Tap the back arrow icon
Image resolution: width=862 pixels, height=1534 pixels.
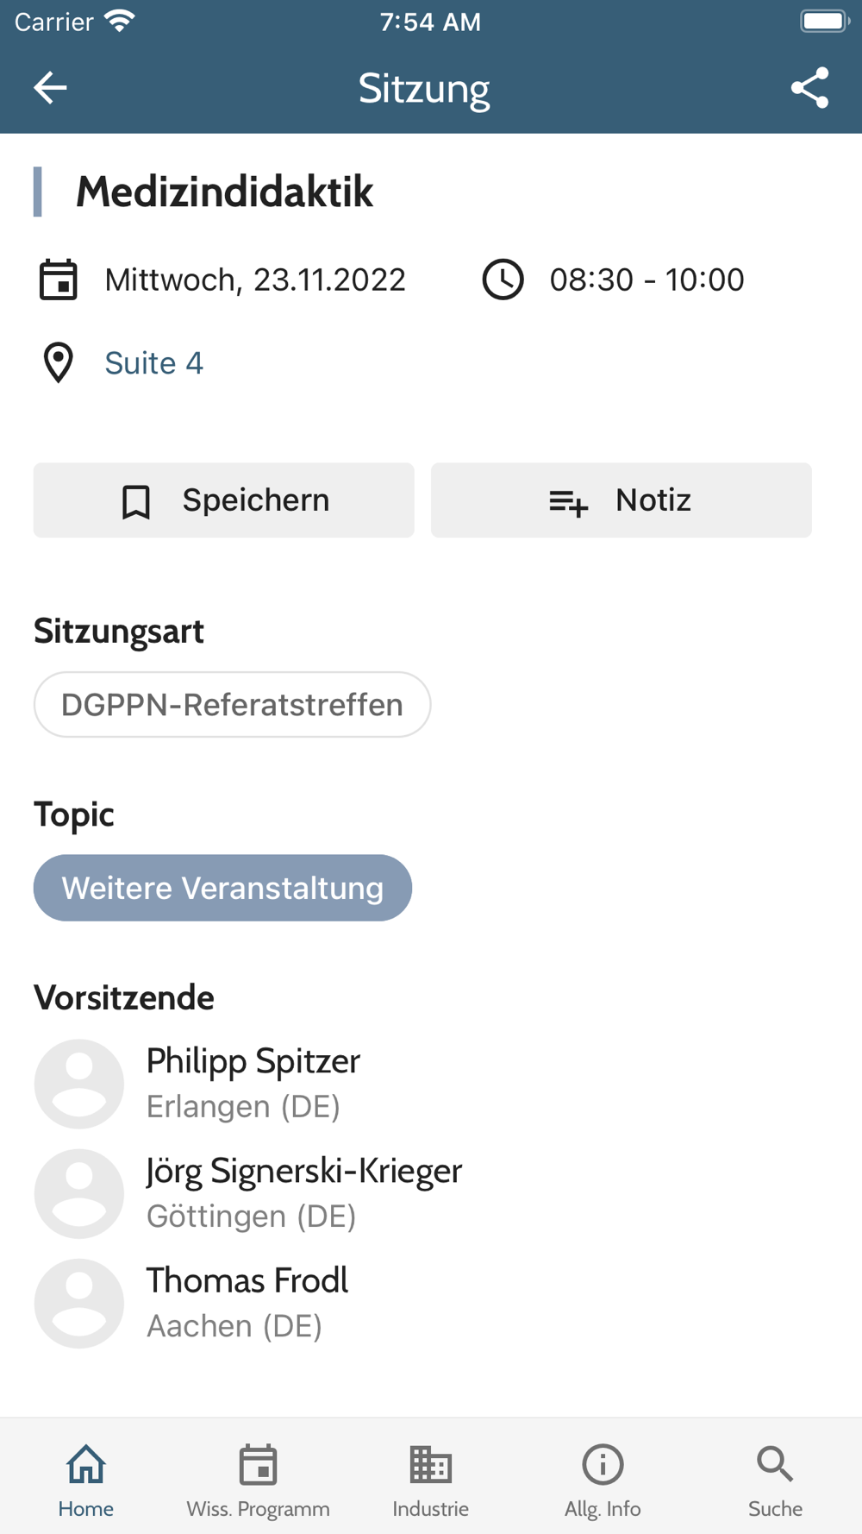[50, 88]
